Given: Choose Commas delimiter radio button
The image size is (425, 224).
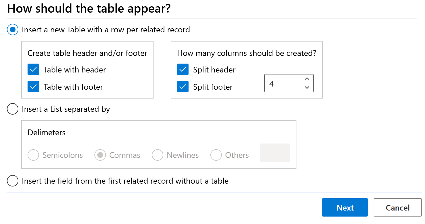Looking at the screenshot, I should 100,155.
